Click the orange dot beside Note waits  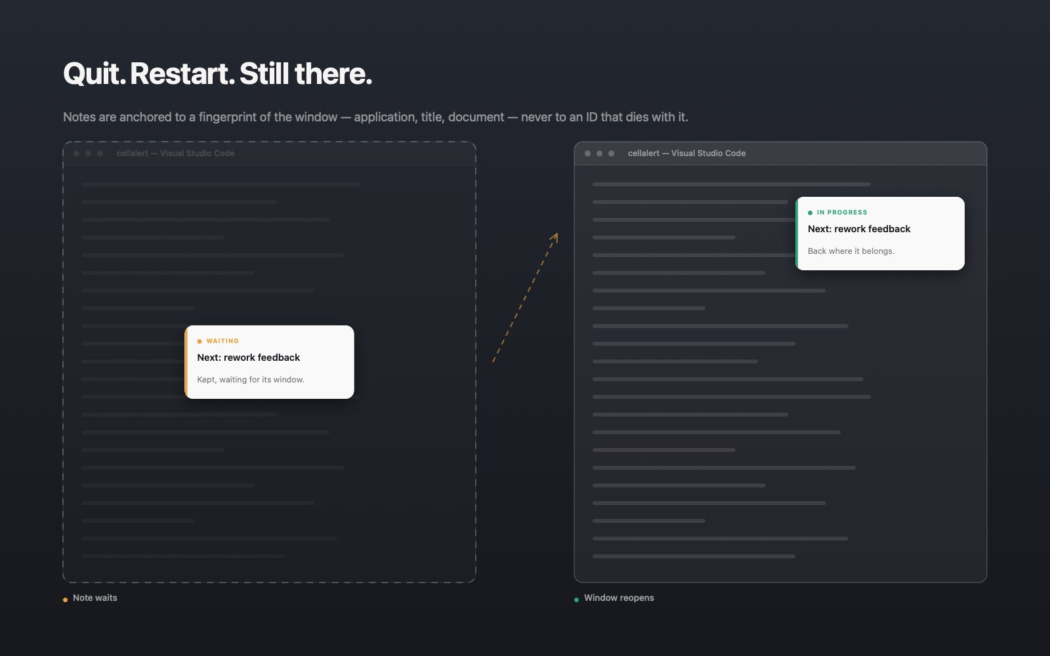[65, 600]
